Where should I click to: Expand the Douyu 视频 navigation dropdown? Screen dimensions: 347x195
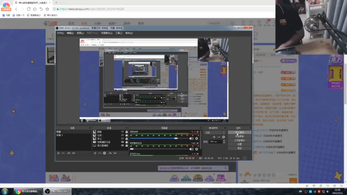click(x=112, y=23)
